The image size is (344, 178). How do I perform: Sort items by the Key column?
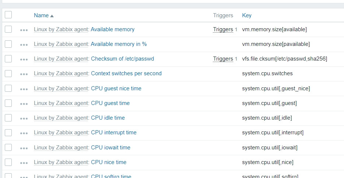tap(247, 15)
